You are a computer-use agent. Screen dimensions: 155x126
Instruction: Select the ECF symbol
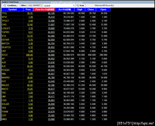(4, 81)
